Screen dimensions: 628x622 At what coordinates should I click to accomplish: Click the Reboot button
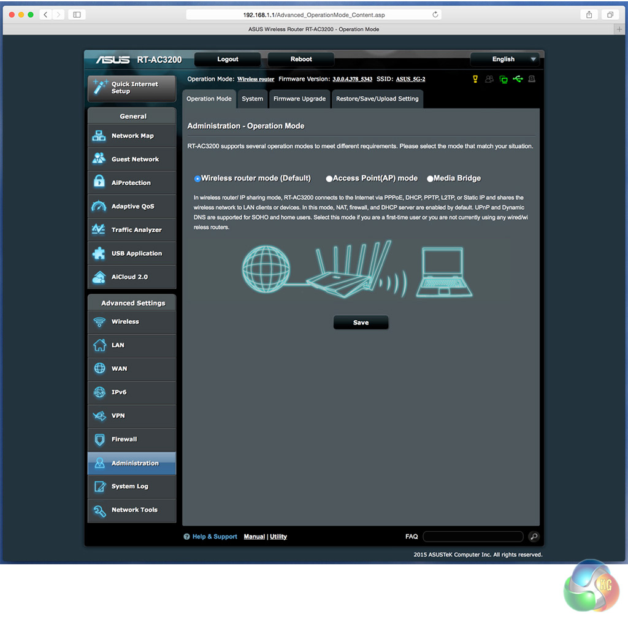coord(301,60)
